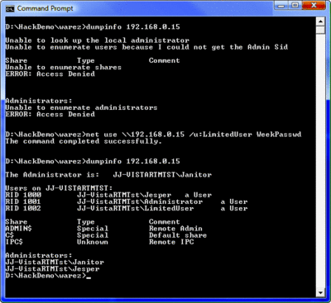Click the 'net use \\192.168.0.15' command line
Image resolution: width=331 pixels, height=303 pixels.
(x=153, y=135)
